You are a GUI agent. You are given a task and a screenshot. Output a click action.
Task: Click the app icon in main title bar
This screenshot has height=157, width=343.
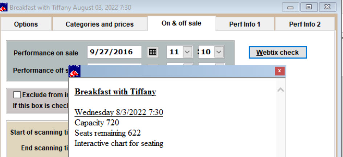(x=4, y=7)
